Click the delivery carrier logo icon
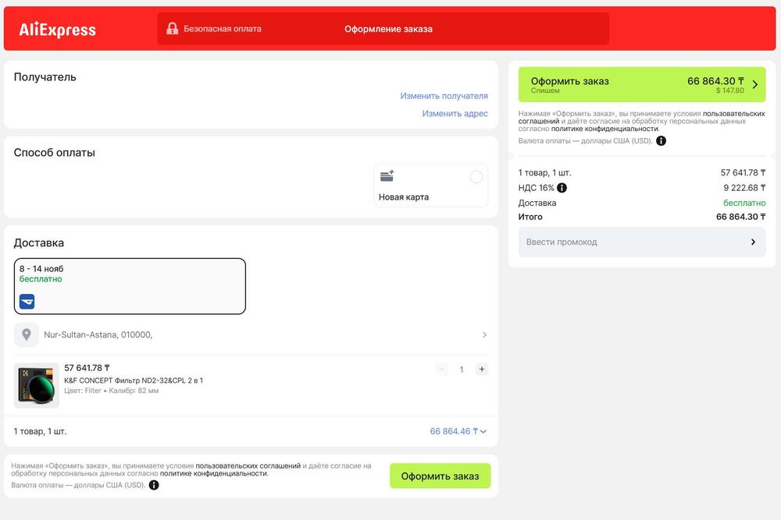Image resolution: width=781 pixels, height=520 pixels. 27,301
